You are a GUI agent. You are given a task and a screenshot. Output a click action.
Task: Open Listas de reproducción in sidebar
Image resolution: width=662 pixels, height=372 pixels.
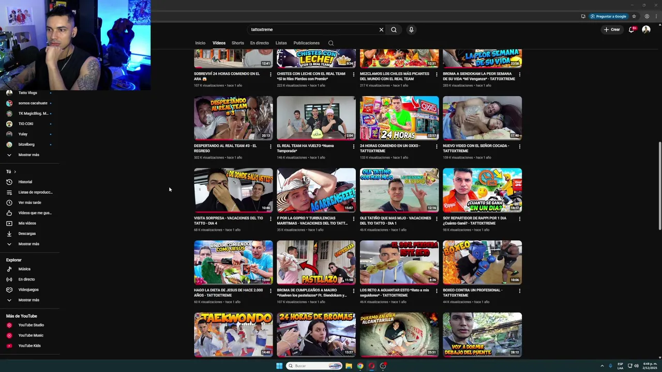(29, 192)
